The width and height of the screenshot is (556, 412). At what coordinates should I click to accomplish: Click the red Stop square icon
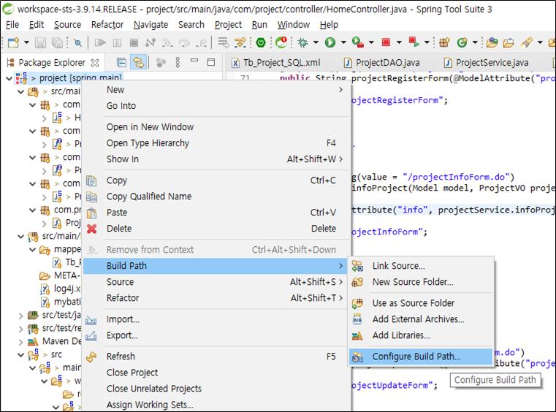click(386, 42)
